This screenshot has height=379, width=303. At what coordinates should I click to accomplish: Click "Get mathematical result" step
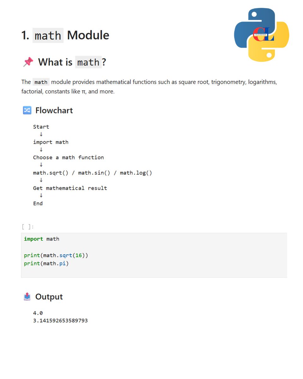point(70,188)
